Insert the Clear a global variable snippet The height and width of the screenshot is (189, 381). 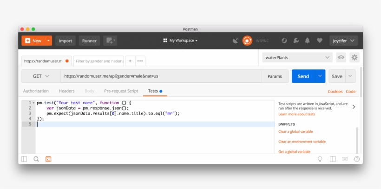(296, 132)
